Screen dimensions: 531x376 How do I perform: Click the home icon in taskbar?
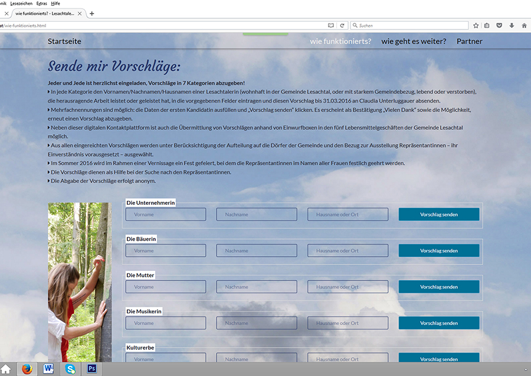5,368
